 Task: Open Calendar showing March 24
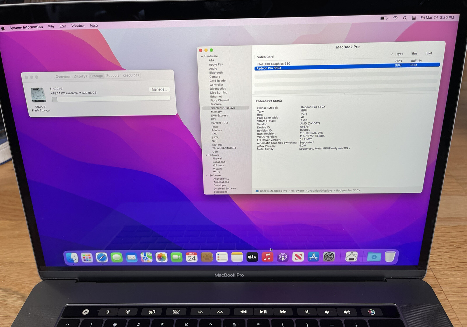(x=191, y=257)
